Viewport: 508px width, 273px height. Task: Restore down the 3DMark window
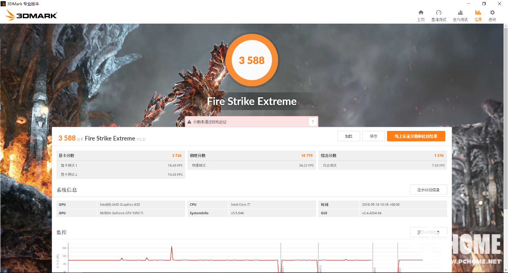pos(484,4)
